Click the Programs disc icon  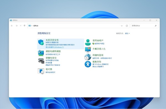pyautogui.click(x=41, y=71)
